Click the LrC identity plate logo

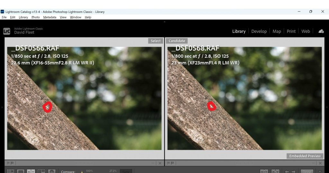[7, 31]
